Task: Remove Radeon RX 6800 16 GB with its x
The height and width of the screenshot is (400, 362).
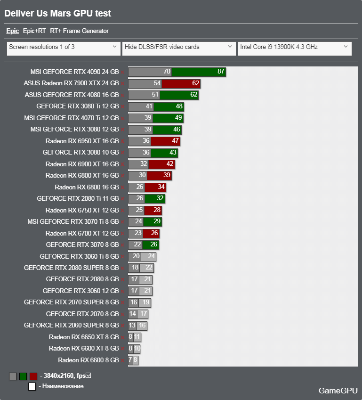Action: 122,188
